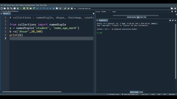Image resolution: width=177 pixels, height=99 pixels.
Task: Open the Source menu
Action: [x=14, y=5]
